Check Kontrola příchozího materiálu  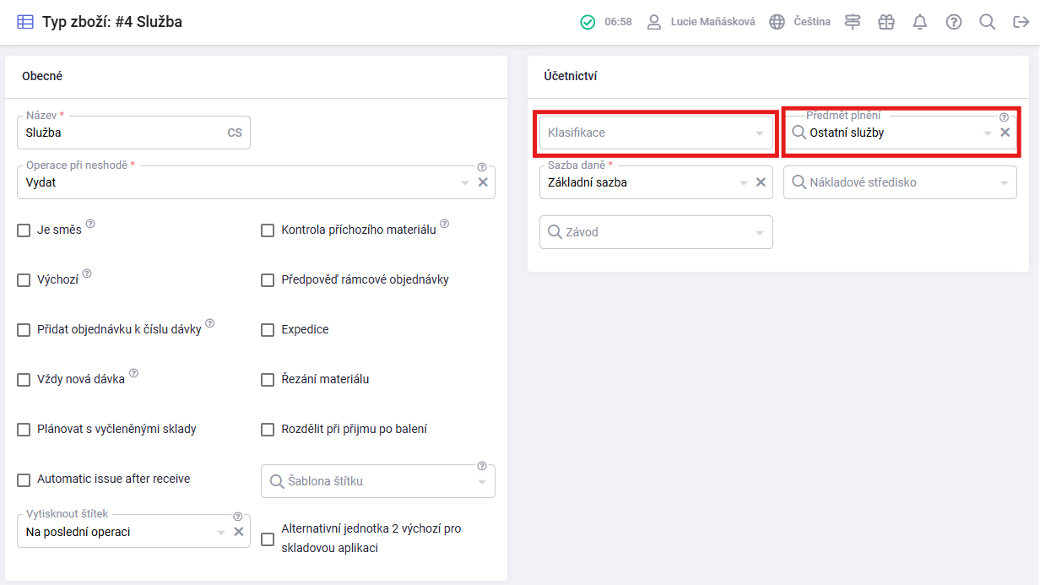268,230
